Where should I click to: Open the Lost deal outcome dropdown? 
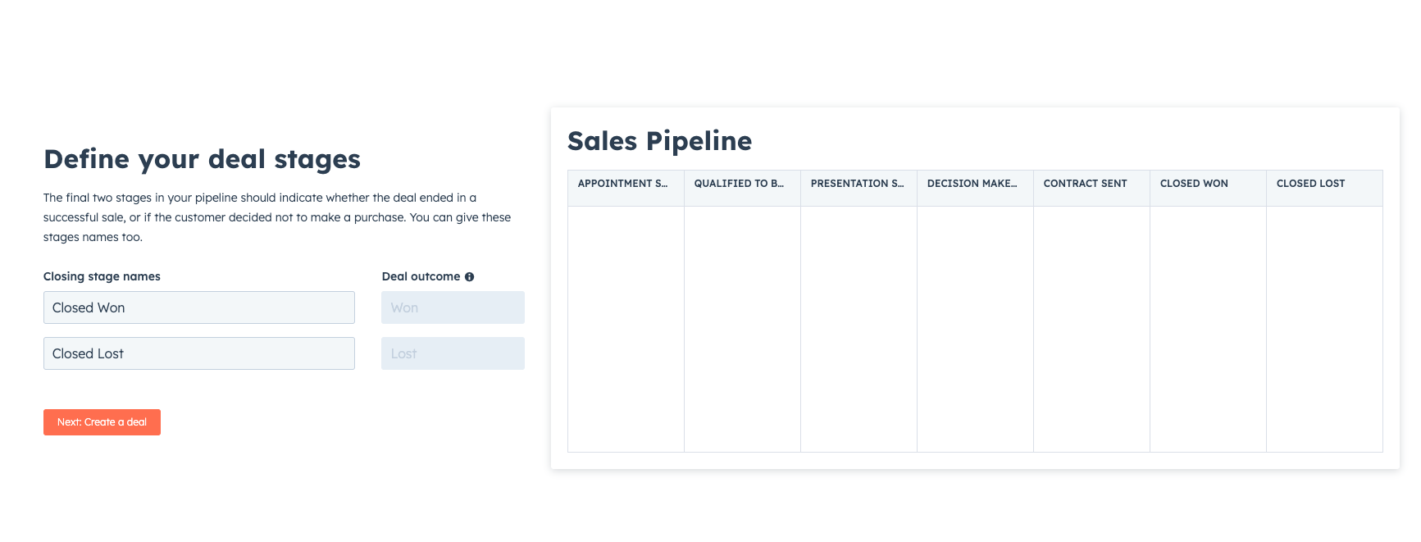click(453, 353)
